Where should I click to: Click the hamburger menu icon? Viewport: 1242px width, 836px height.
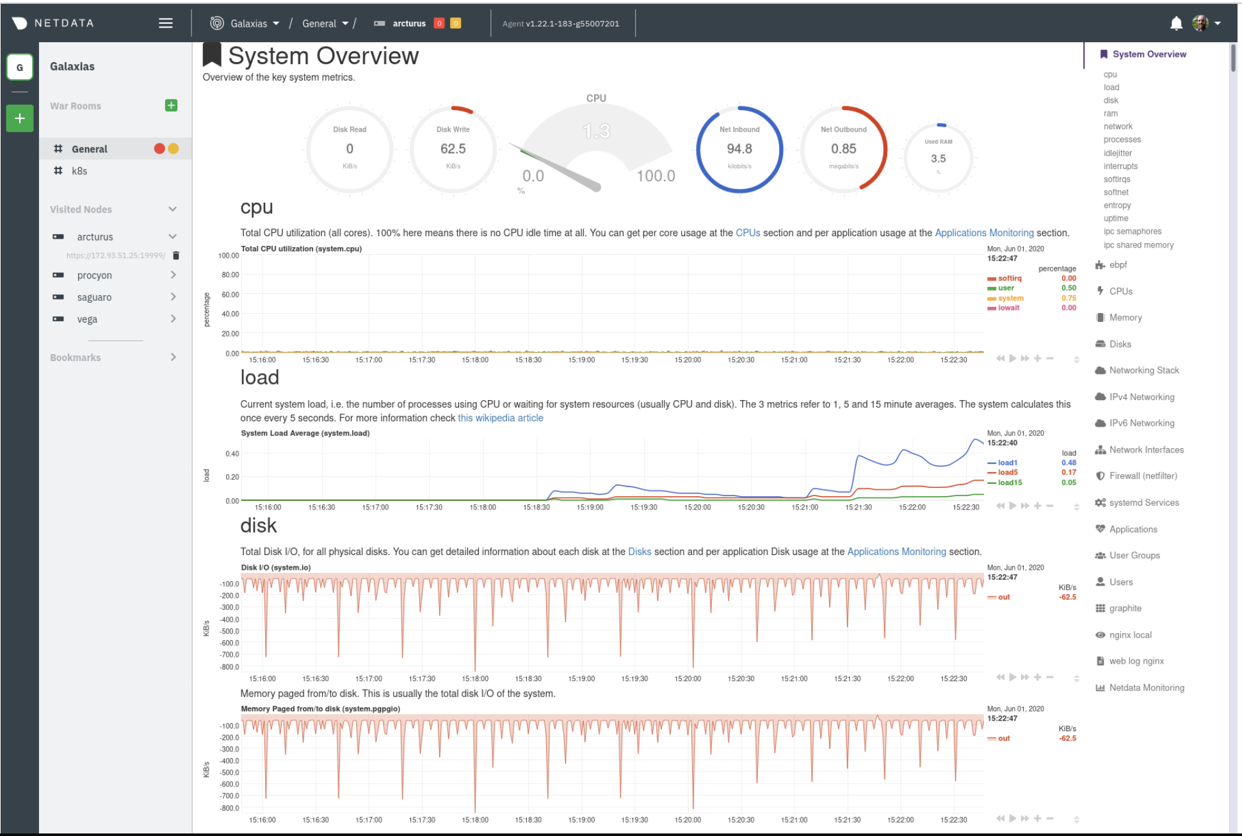[165, 24]
